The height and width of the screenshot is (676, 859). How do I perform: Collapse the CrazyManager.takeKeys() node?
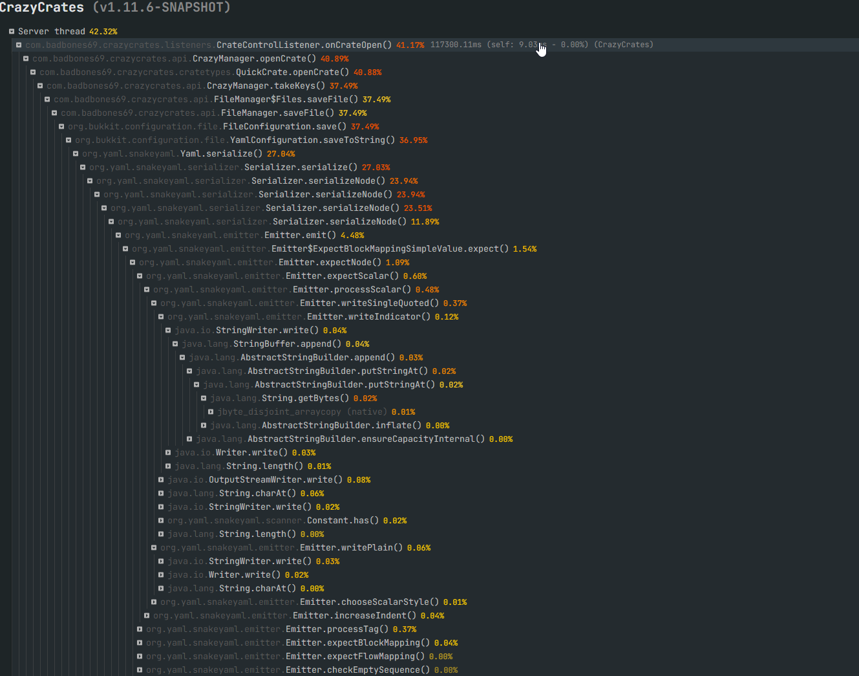(40, 85)
